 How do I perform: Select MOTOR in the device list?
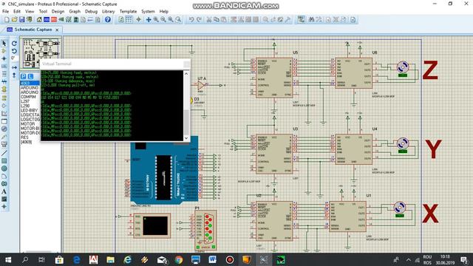coord(28,124)
